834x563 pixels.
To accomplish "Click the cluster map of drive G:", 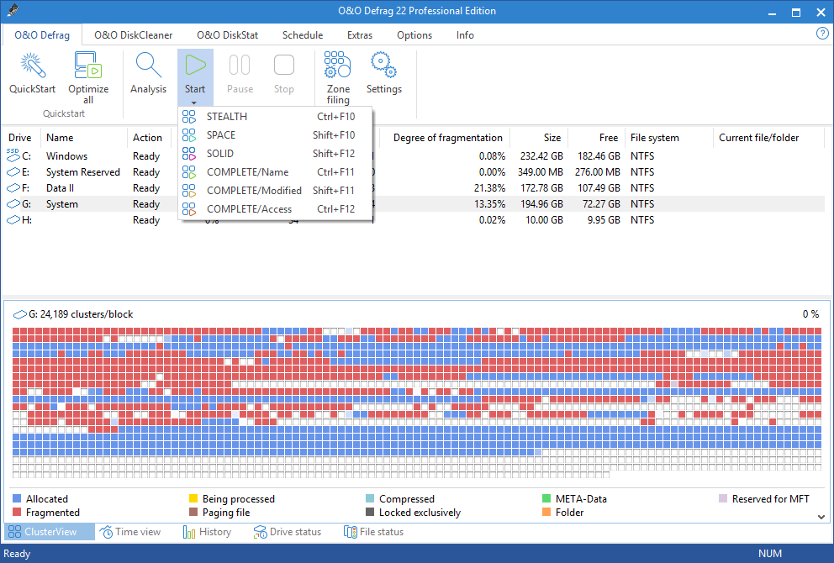I will tap(417, 403).
